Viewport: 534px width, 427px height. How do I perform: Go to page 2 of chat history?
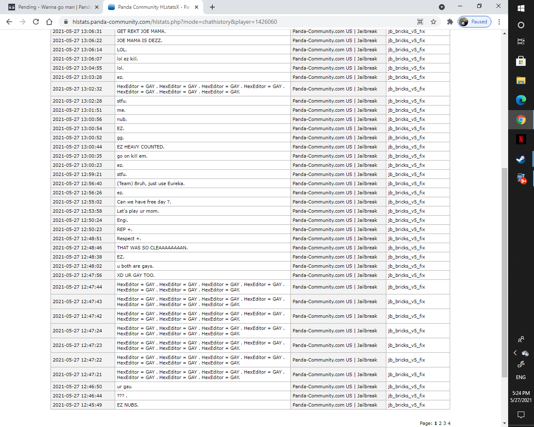pyautogui.click(x=440, y=423)
